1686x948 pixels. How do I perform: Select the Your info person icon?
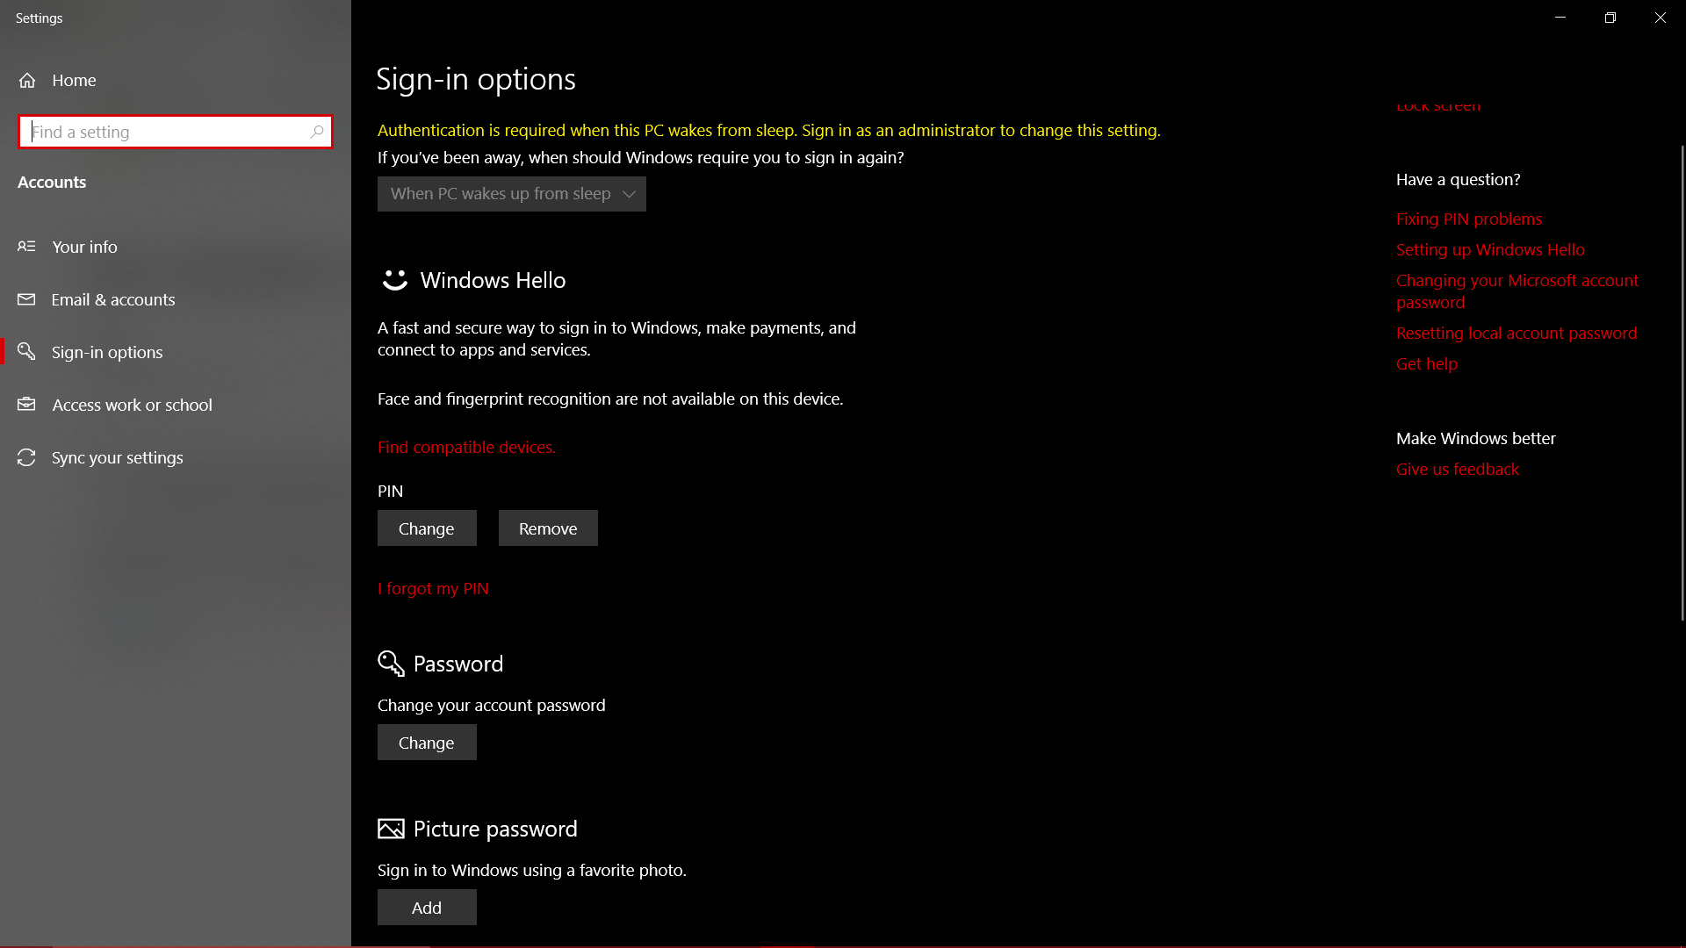click(x=27, y=247)
